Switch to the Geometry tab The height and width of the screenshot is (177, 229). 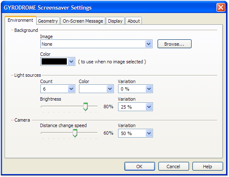[x=48, y=21]
